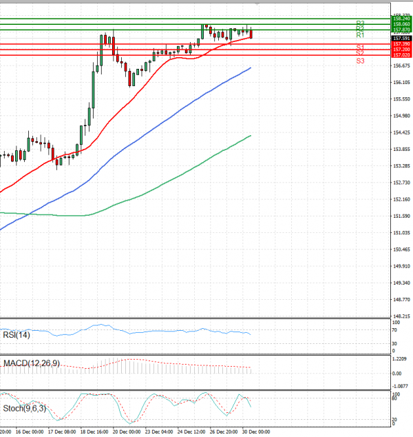Click the 149.340 price axis value
This screenshot has width=413, height=437.
(x=401, y=283)
